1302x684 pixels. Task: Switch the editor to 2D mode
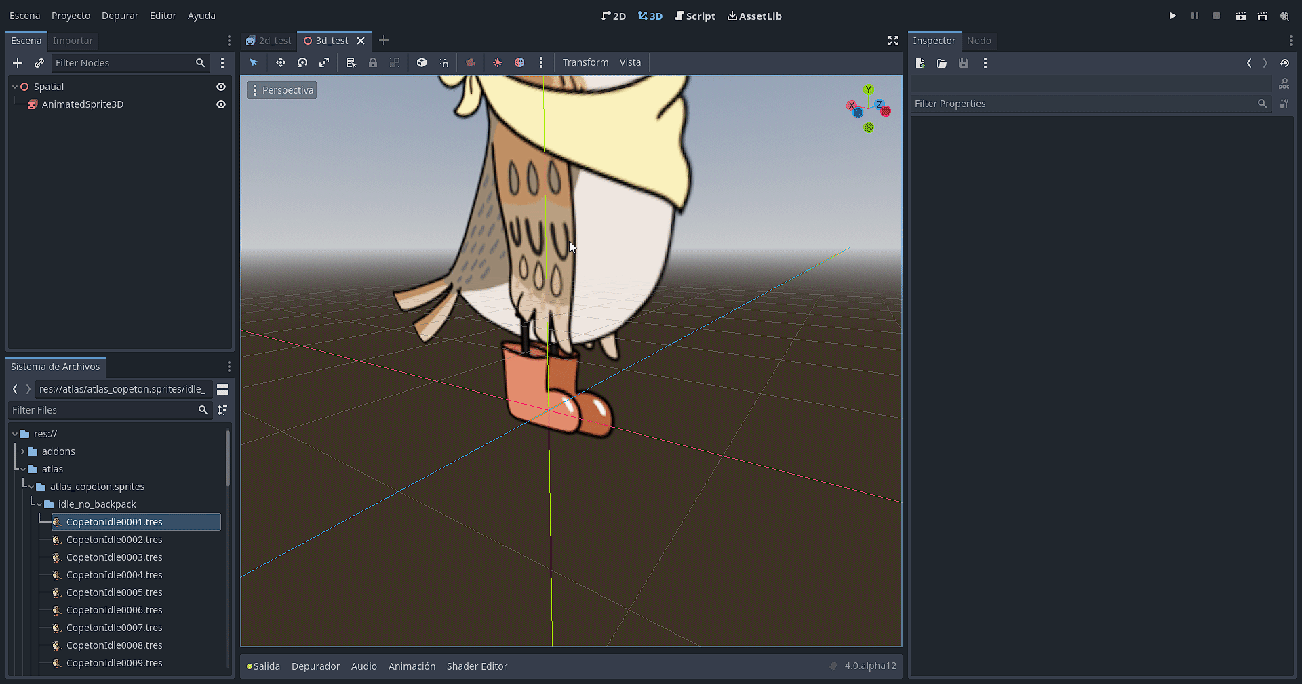(x=614, y=16)
